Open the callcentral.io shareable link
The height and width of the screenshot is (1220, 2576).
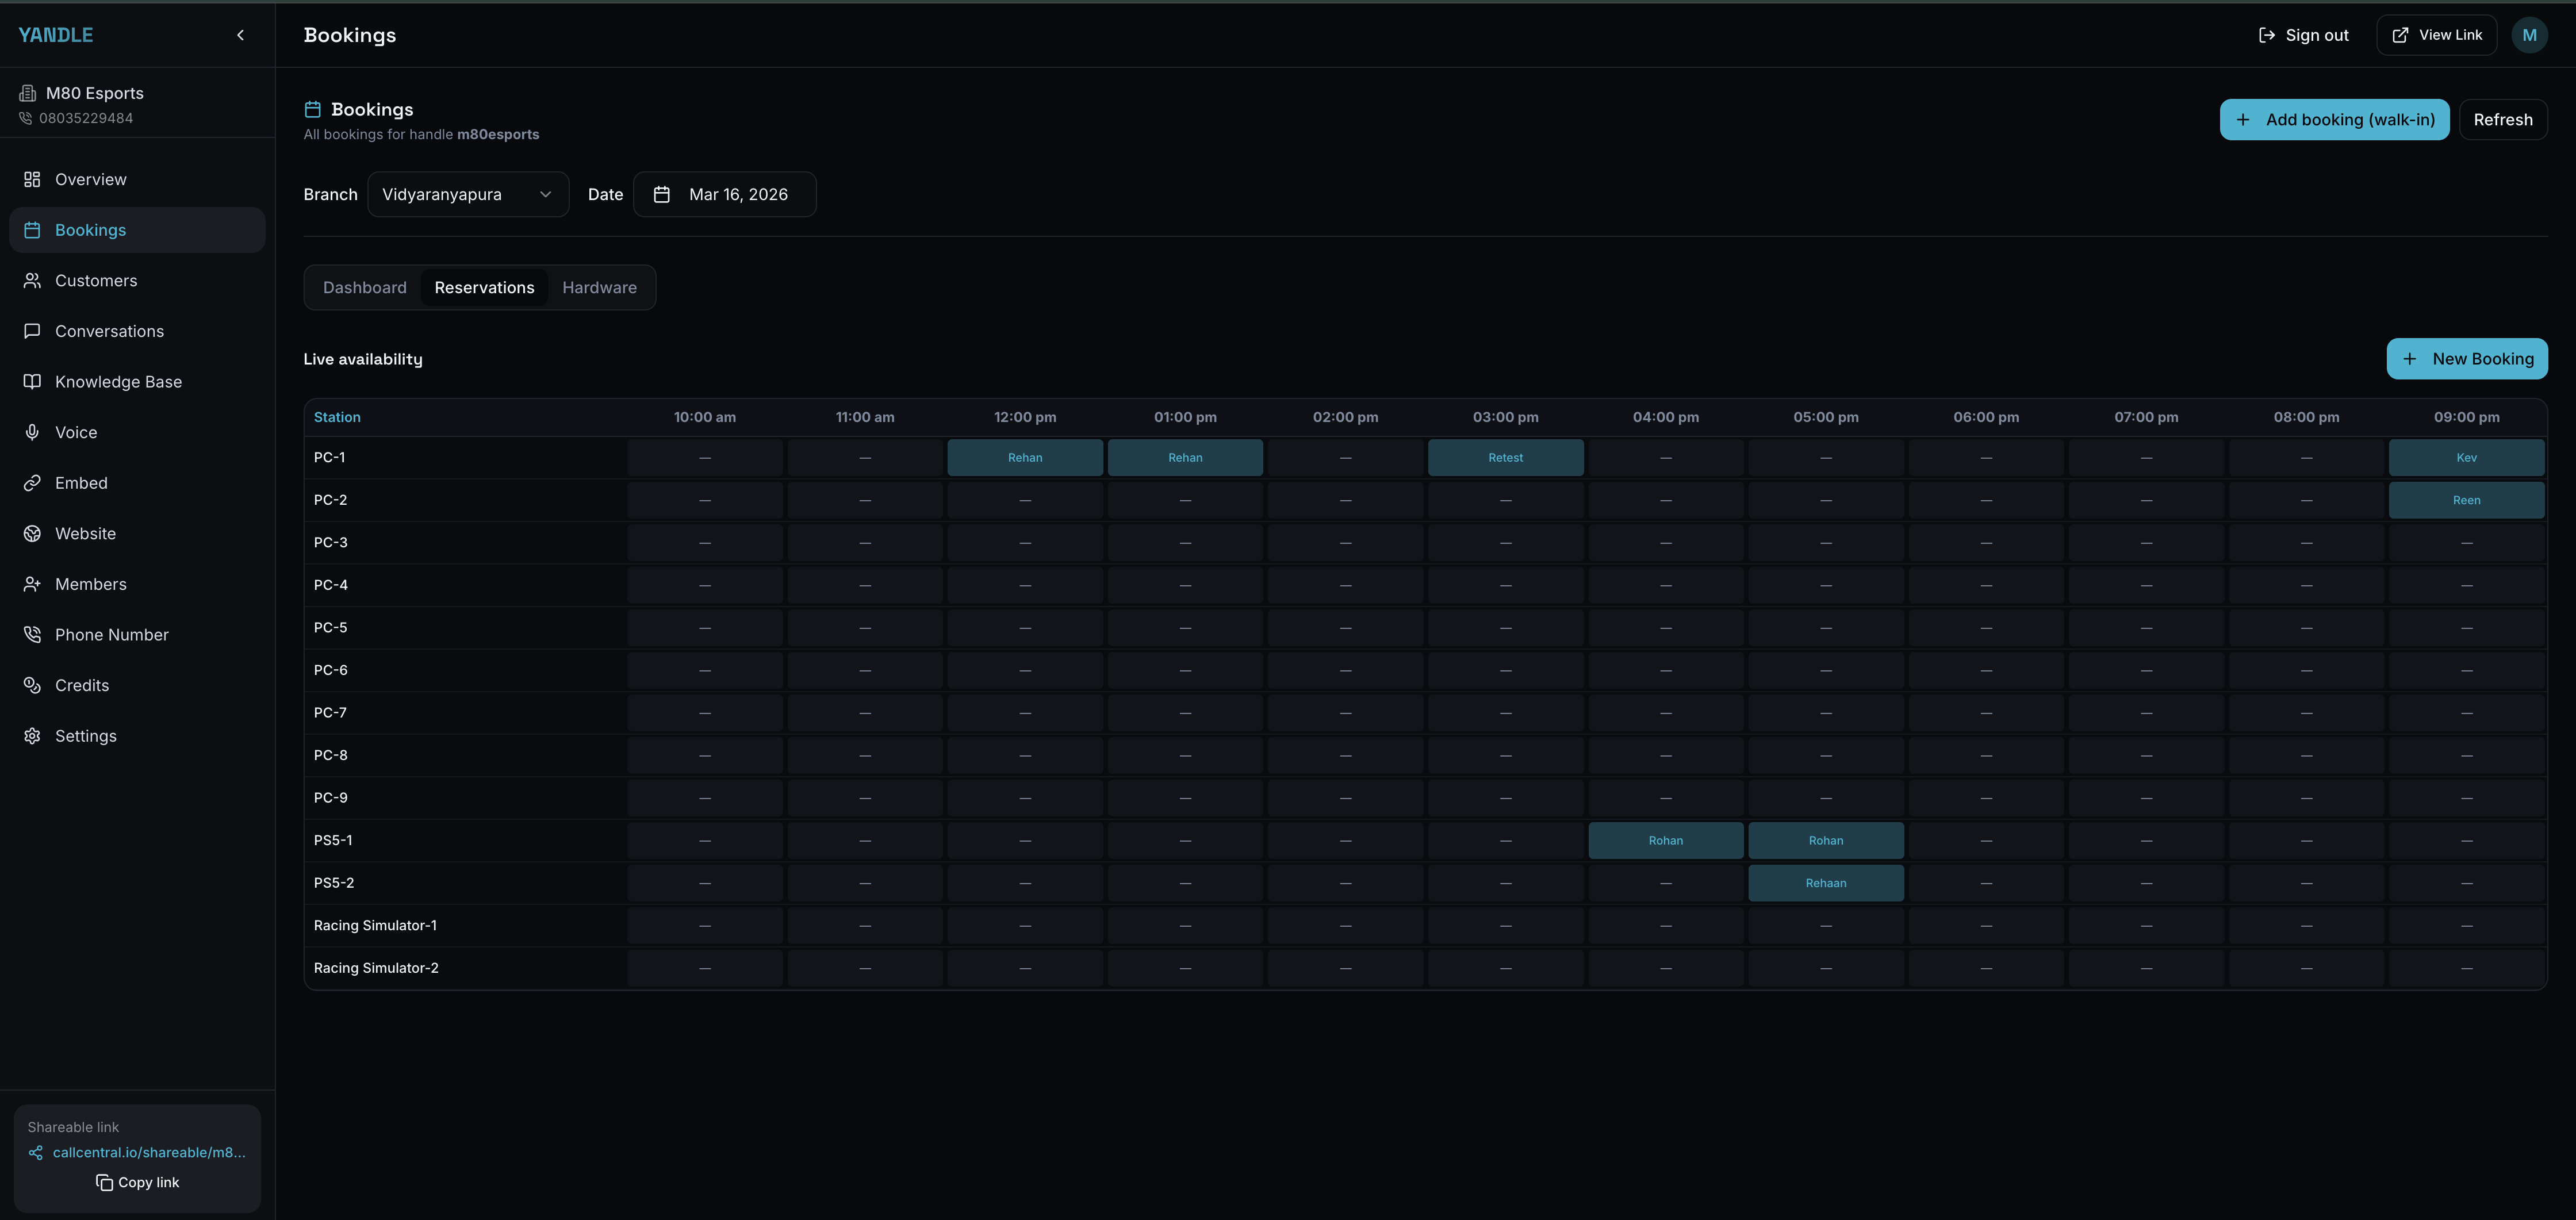pos(148,1152)
